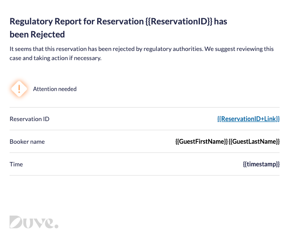Image resolution: width=307 pixels, height=250 pixels.
Task: Select the "Booker name" row label
Action: [x=27, y=142]
